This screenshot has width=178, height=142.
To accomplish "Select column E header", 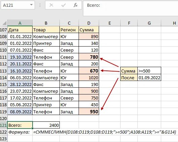I will 109,23.
